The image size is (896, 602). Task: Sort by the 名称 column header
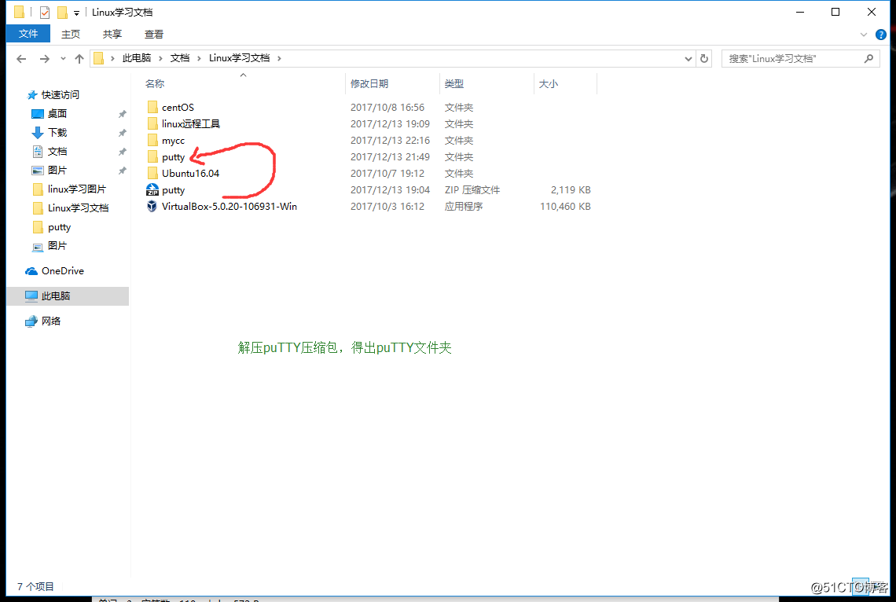[x=243, y=84]
